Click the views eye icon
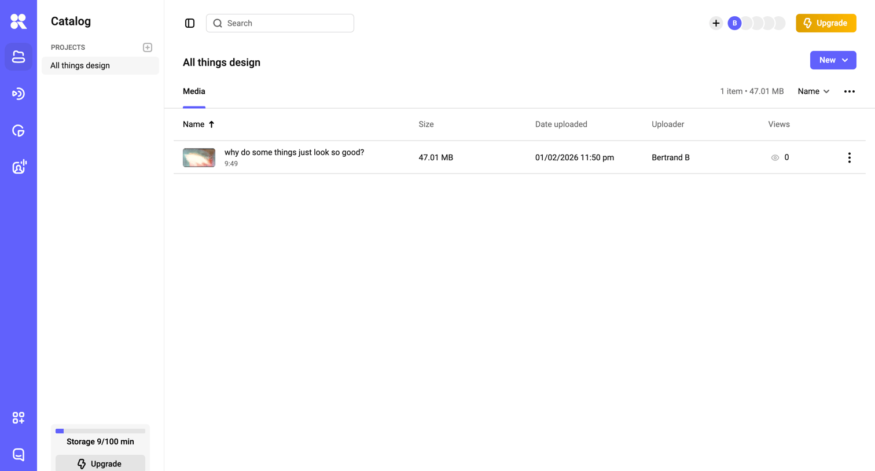The width and height of the screenshot is (875, 471). pos(775,157)
